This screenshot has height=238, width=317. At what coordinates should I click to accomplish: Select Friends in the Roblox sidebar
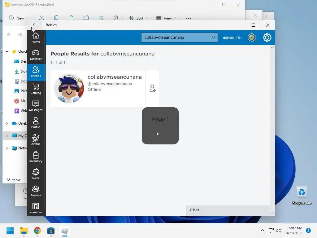[36, 72]
